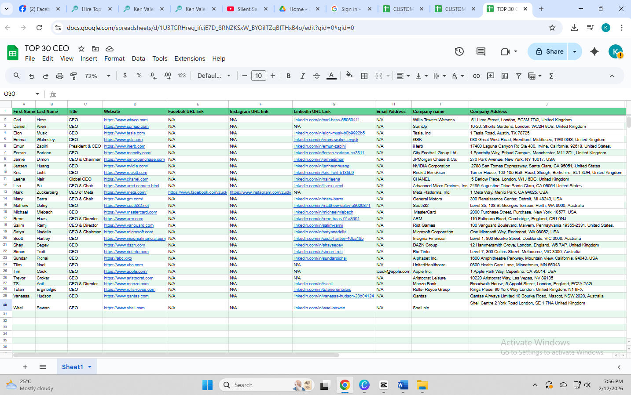Open the Share options dropdown arrow
This screenshot has height=395, width=631.
tap(575, 51)
